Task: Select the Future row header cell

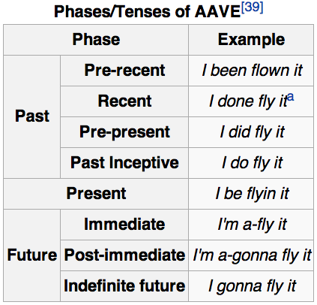Action: coord(32,255)
